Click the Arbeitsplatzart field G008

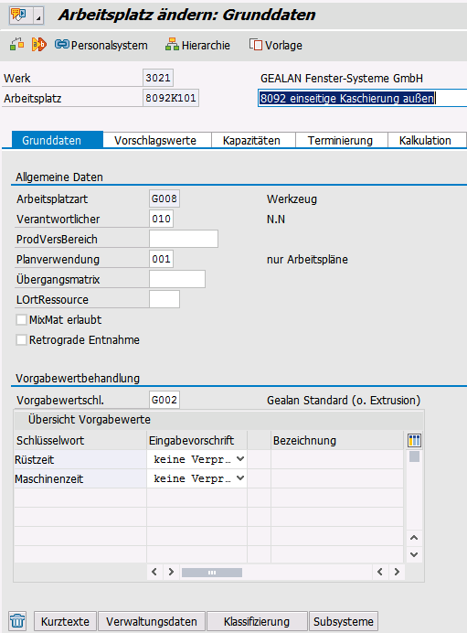(x=165, y=198)
